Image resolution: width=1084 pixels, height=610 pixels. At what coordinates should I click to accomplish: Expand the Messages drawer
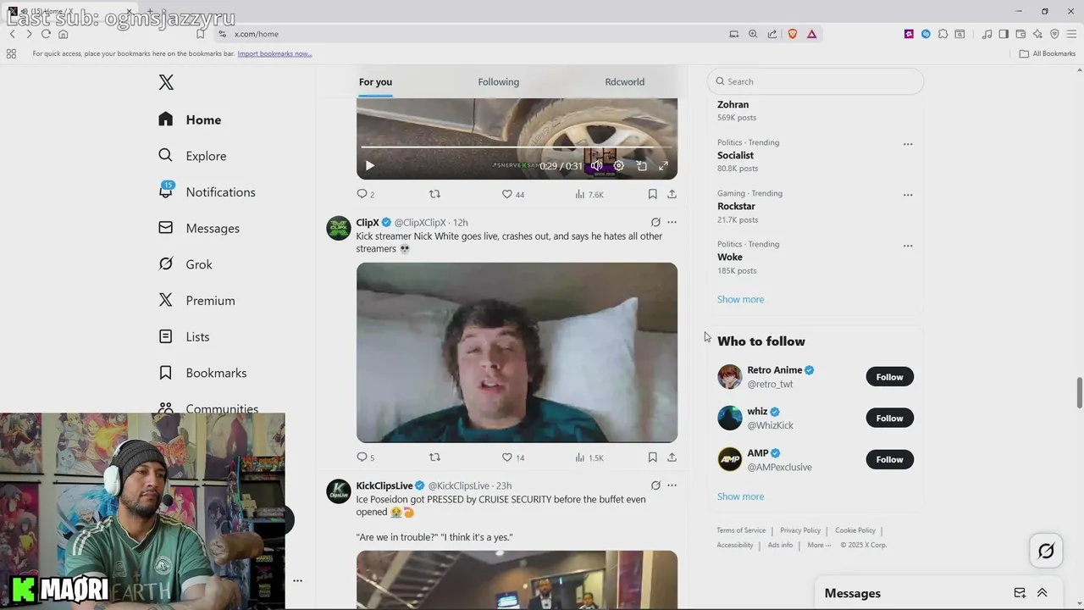(1043, 593)
